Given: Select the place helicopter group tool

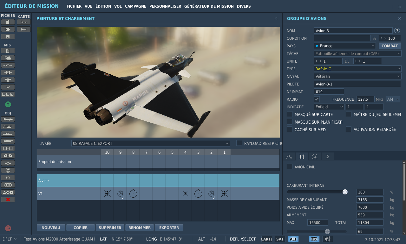Looking at the screenshot, I should [x=8, y=126].
